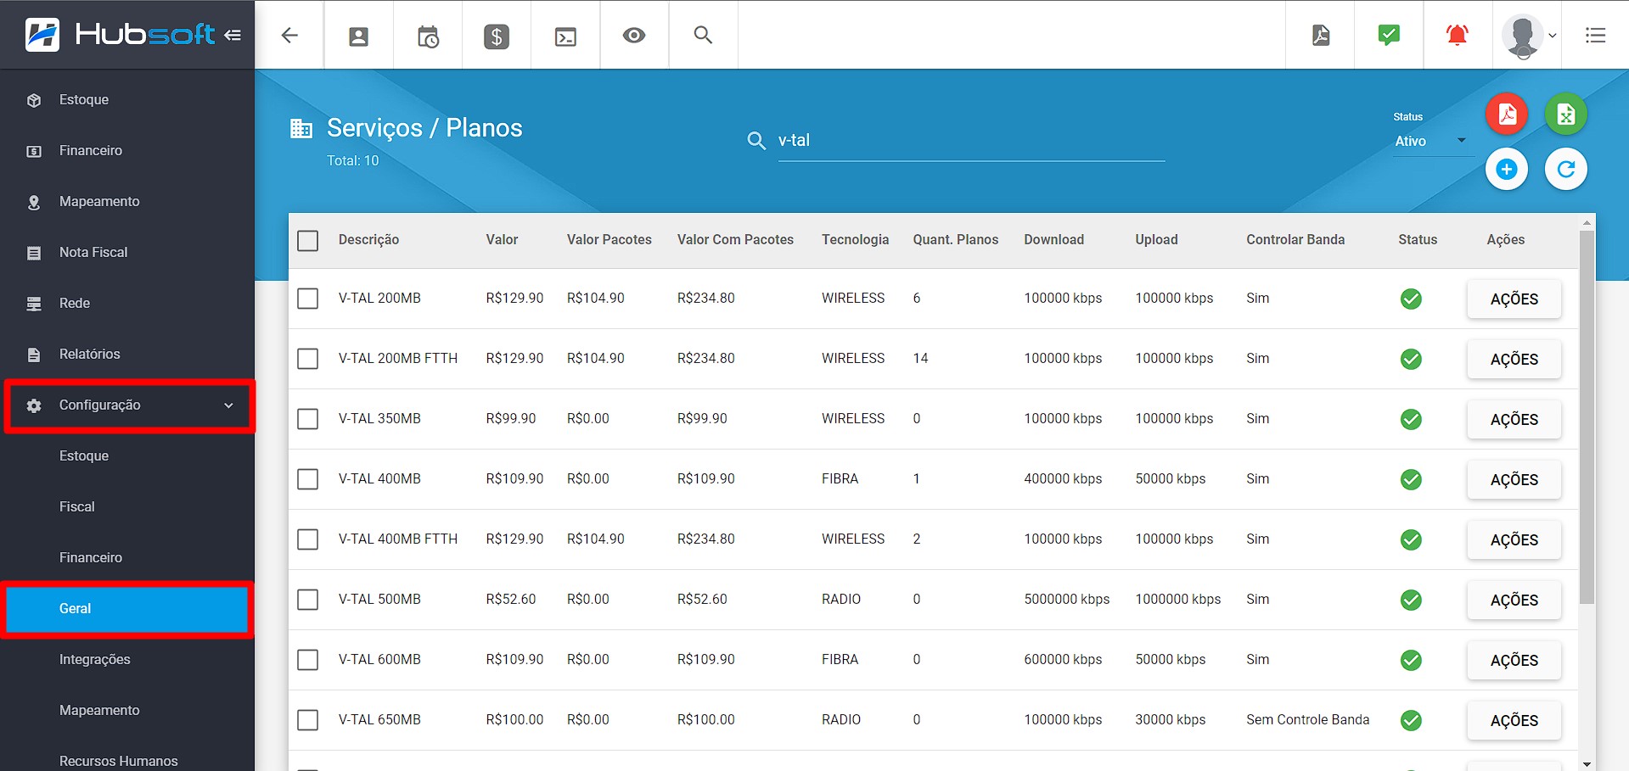The image size is (1629, 771).
Task: Export the list to Excel spreadsheet
Action: pos(1565,115)
